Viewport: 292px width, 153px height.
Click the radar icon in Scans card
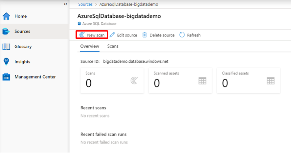coord(134,80)
